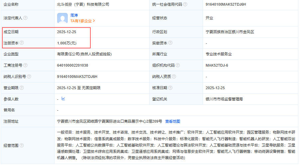Screen dimensions: 300x165
Task: Click the 企业类型 label
Action: point(11,54)
